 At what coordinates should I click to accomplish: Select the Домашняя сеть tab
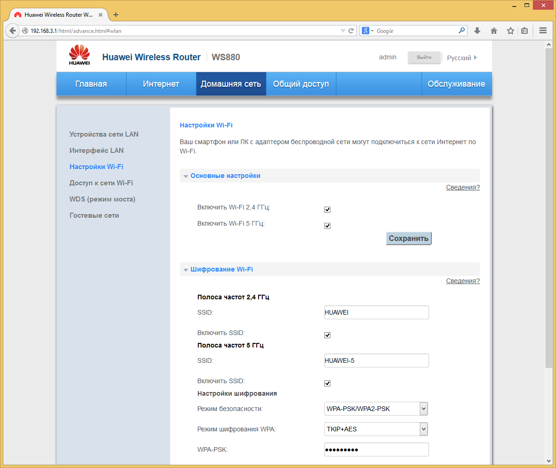[x=231, y=84]
